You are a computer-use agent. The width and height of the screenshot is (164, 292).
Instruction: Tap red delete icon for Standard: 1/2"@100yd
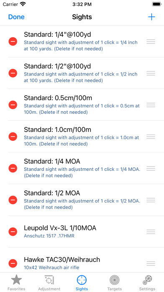click(13, 73)
